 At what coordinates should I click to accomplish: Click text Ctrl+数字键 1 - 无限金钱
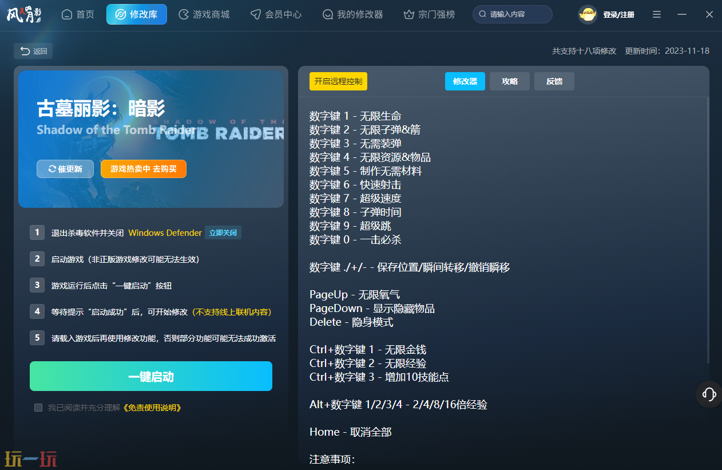tap(368, 350)
